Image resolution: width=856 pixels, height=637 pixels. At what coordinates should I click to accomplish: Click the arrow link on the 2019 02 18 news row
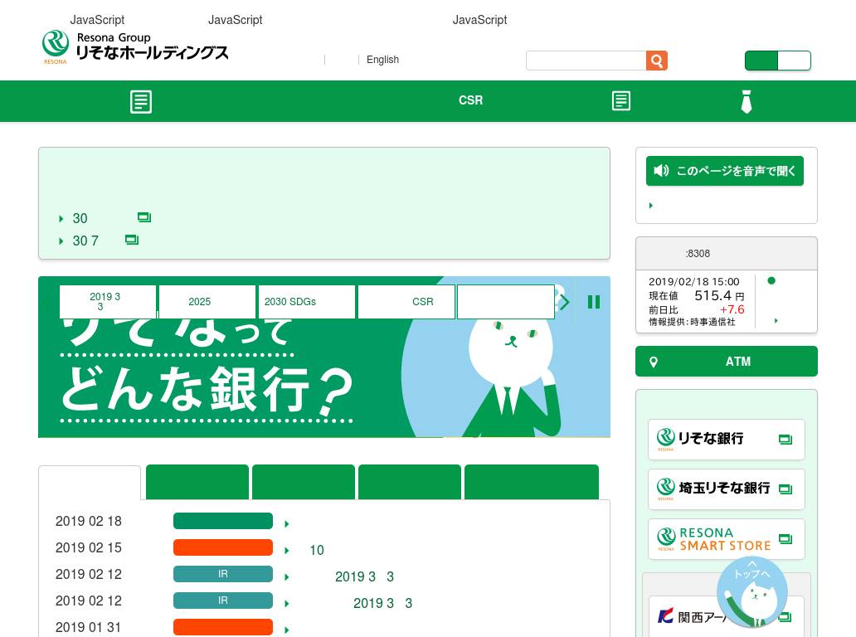click(287, 524)
